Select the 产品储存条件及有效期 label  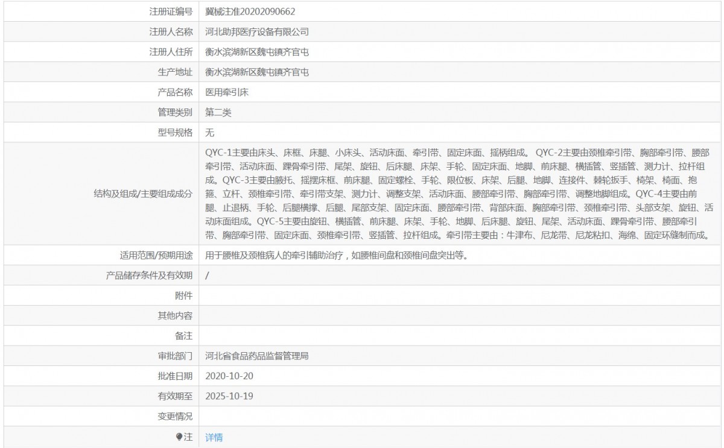click(149, 276)
